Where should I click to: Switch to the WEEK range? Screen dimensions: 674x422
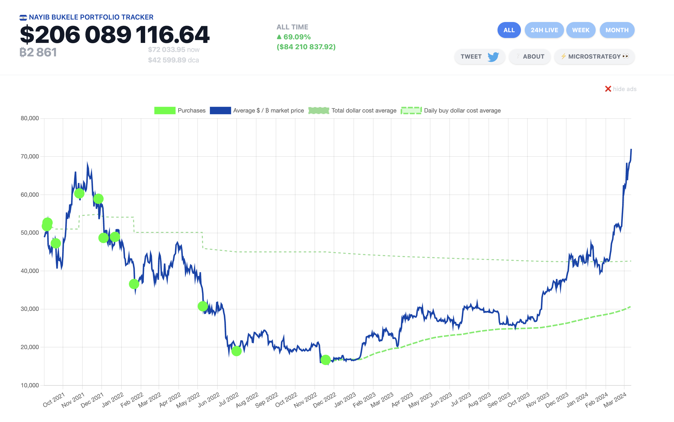click(581, 30)
